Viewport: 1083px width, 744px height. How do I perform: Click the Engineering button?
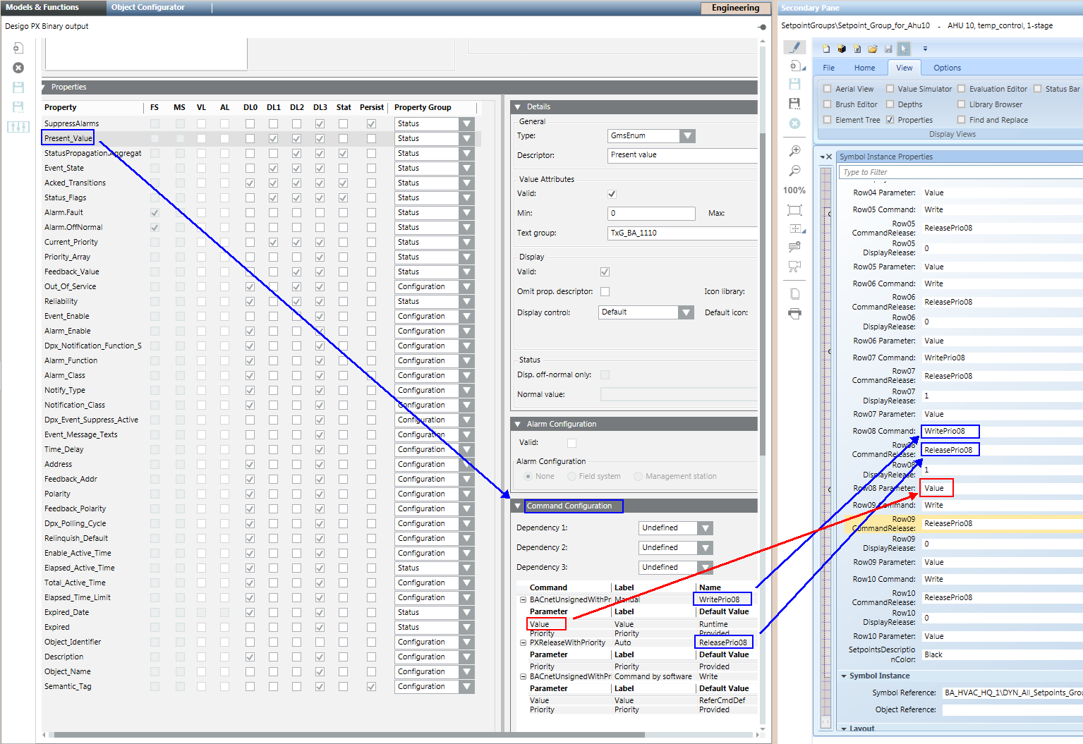(735, 8)
